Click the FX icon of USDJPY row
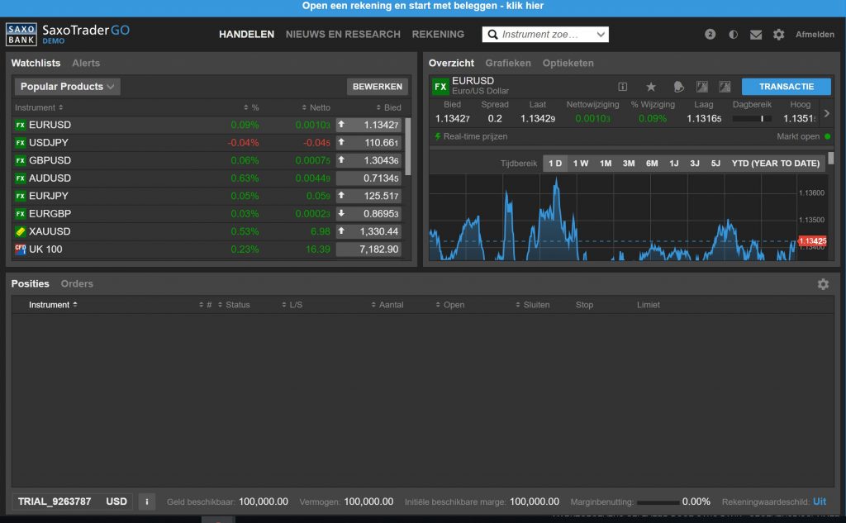This screenshot has width=846, height=523. [x=21, y=142]
